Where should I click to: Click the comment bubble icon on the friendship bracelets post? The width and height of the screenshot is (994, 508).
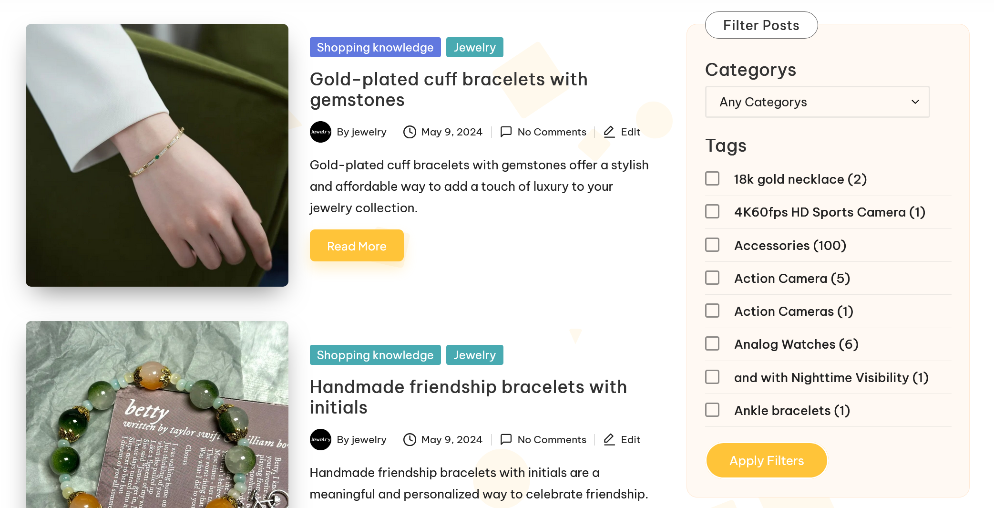tap(506, 439)
